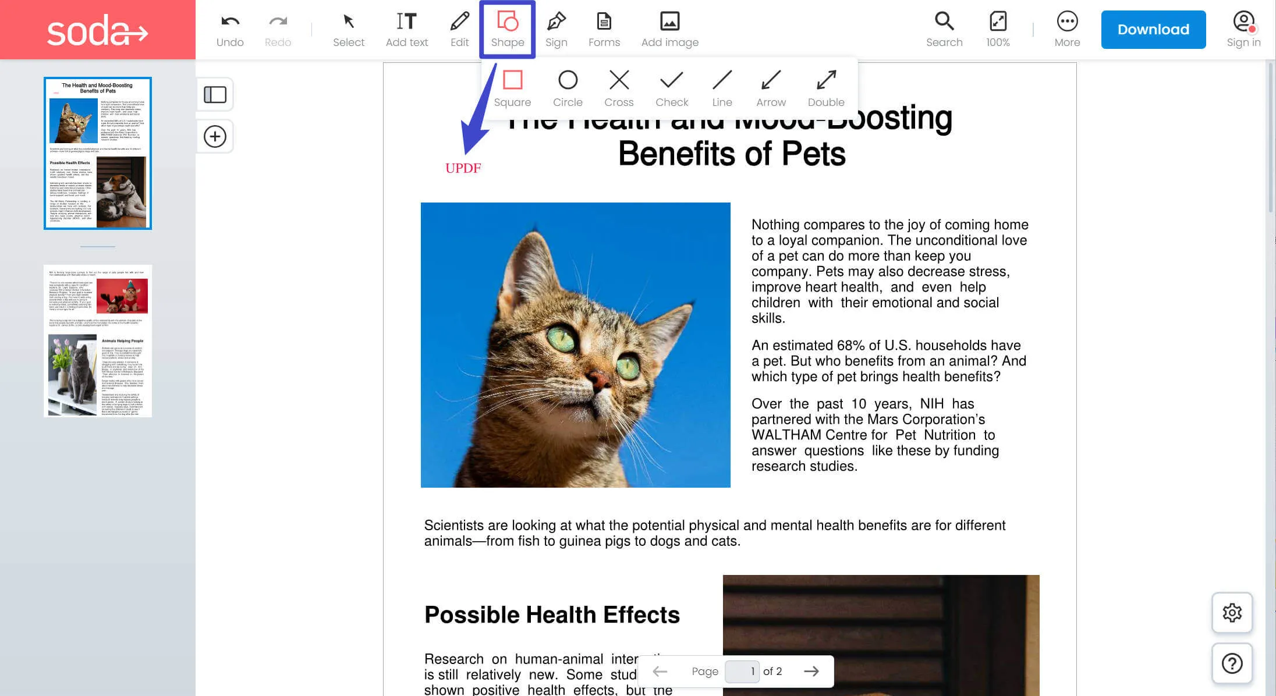Click the Download button

pos(1154,30)
